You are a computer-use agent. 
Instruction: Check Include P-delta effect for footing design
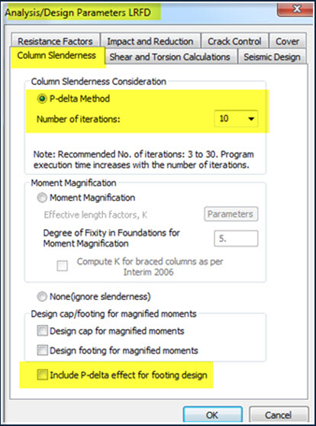(43, 375)
